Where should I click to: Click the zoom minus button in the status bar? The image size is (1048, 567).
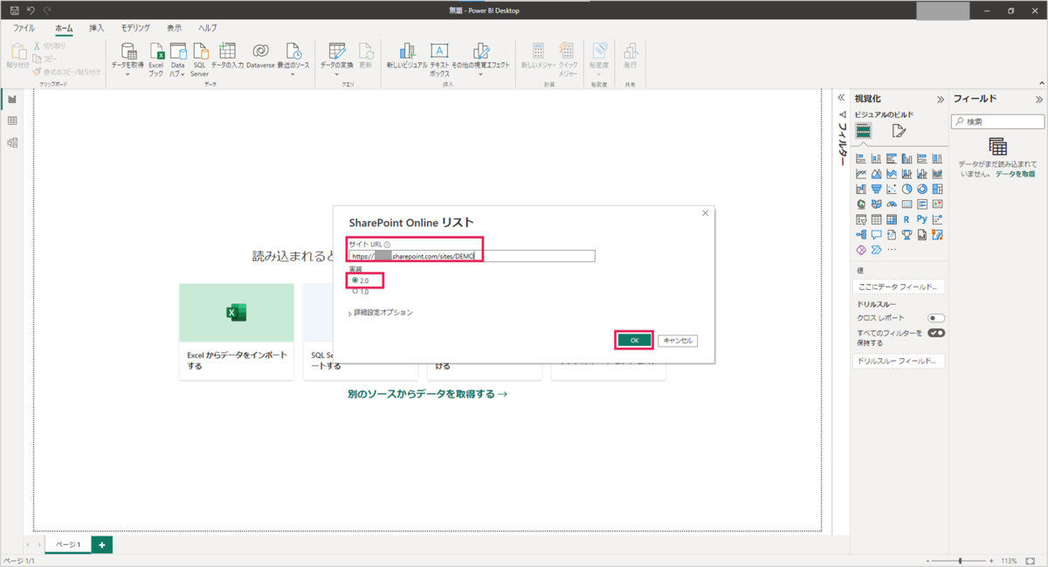point(927,560)
